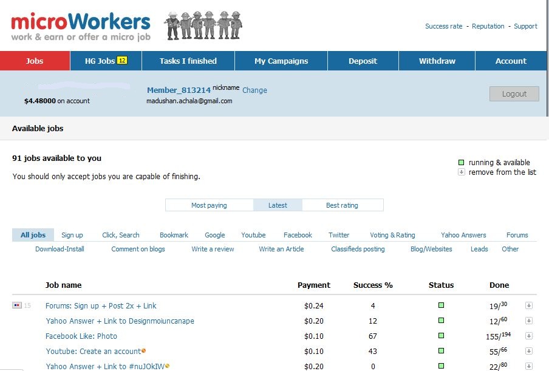549x371 pixels.
Task: Filter jobs by Youtube category
Action: pos(253,235)
